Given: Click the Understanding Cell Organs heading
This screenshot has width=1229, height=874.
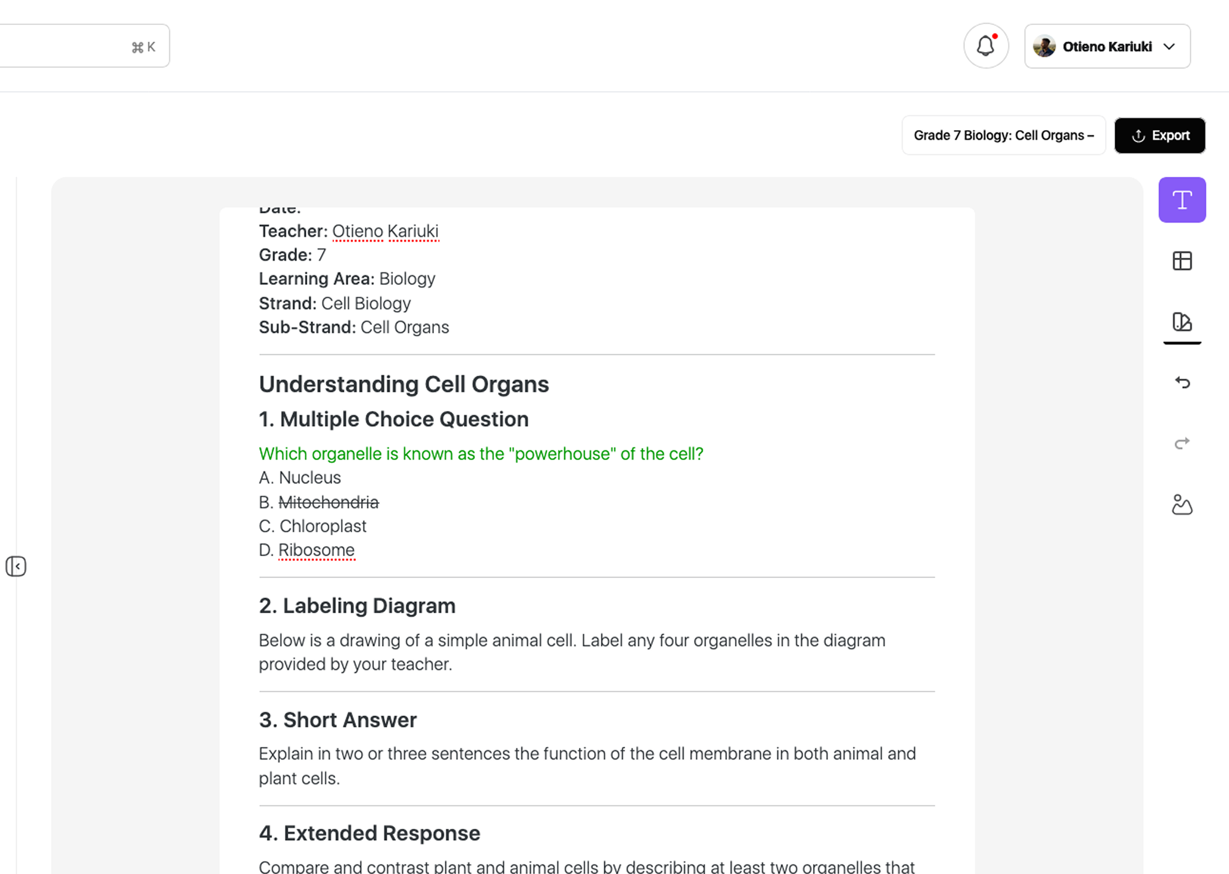Looking at the screenshot, I should 403,384.
